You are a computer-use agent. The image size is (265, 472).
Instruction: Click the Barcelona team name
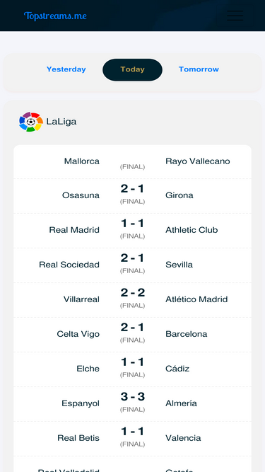click(187, 334)
